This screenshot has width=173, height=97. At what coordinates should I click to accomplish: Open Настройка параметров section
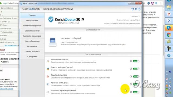coord(32,36)
